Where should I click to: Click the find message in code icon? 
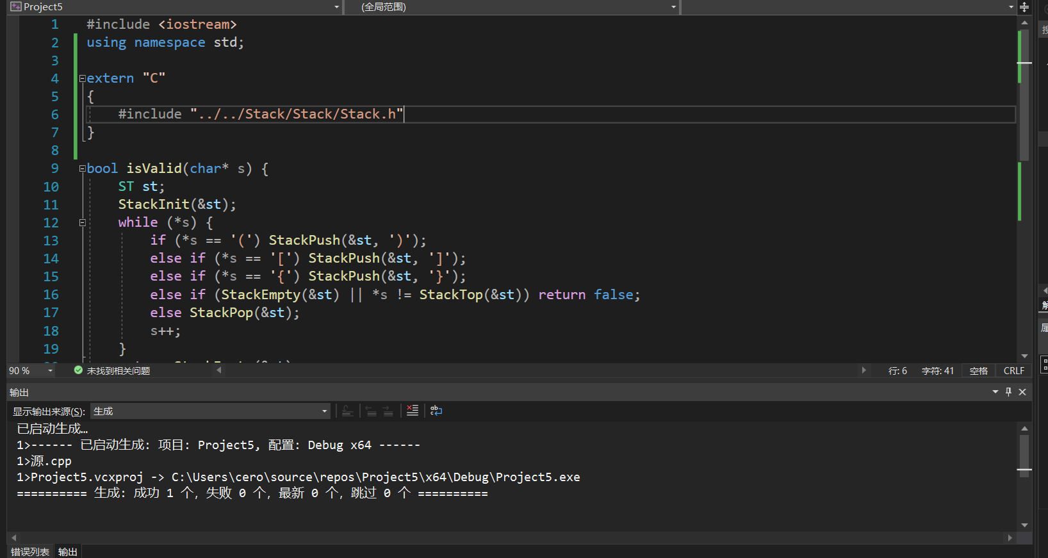(x=348, y=411)
